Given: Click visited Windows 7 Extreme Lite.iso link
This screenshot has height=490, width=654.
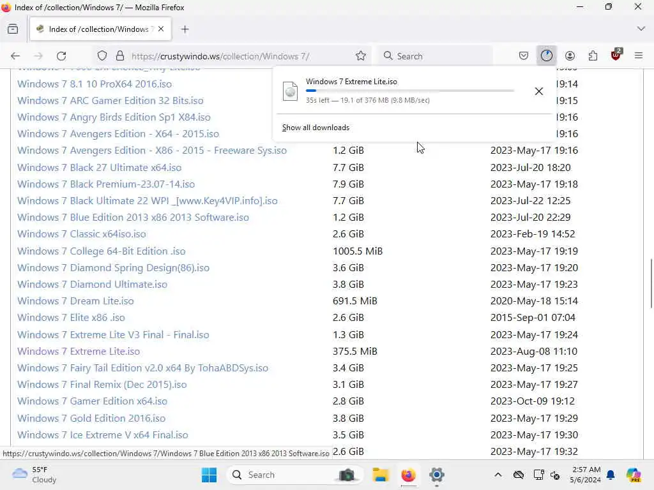Looking at the screenshot, I should (x=79, y=352).
